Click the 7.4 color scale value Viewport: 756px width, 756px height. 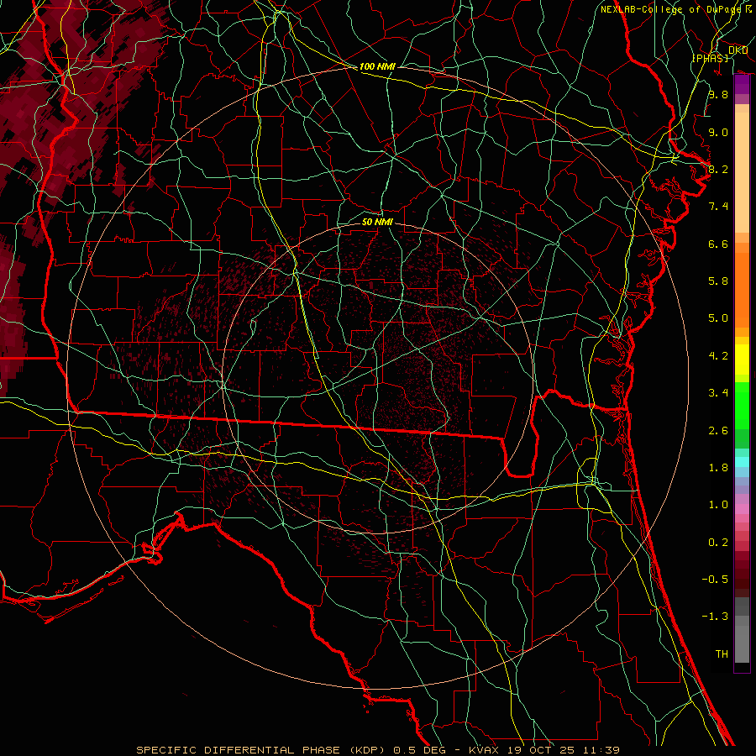point(718,207)
